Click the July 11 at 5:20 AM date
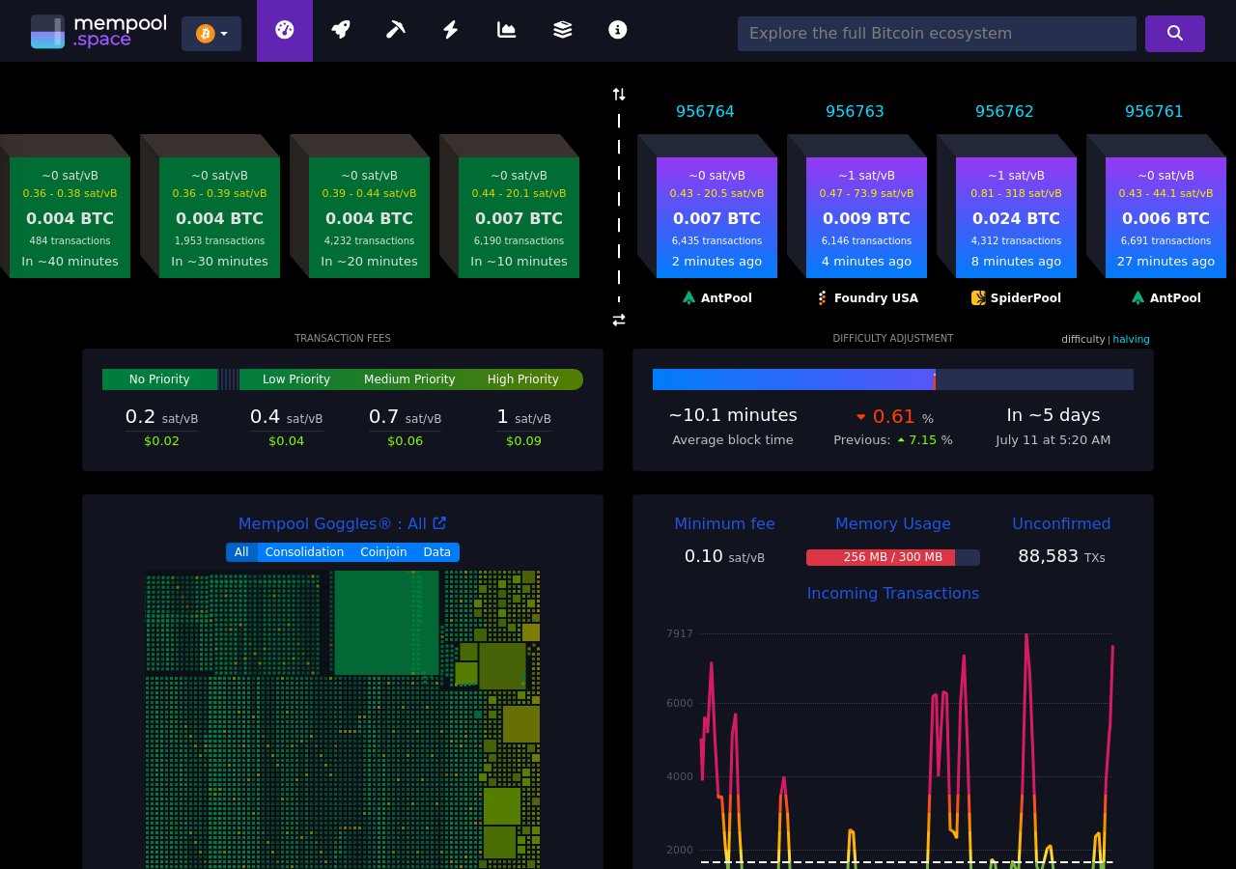Screen dimensions: 1236x869 pos(1053,440)
